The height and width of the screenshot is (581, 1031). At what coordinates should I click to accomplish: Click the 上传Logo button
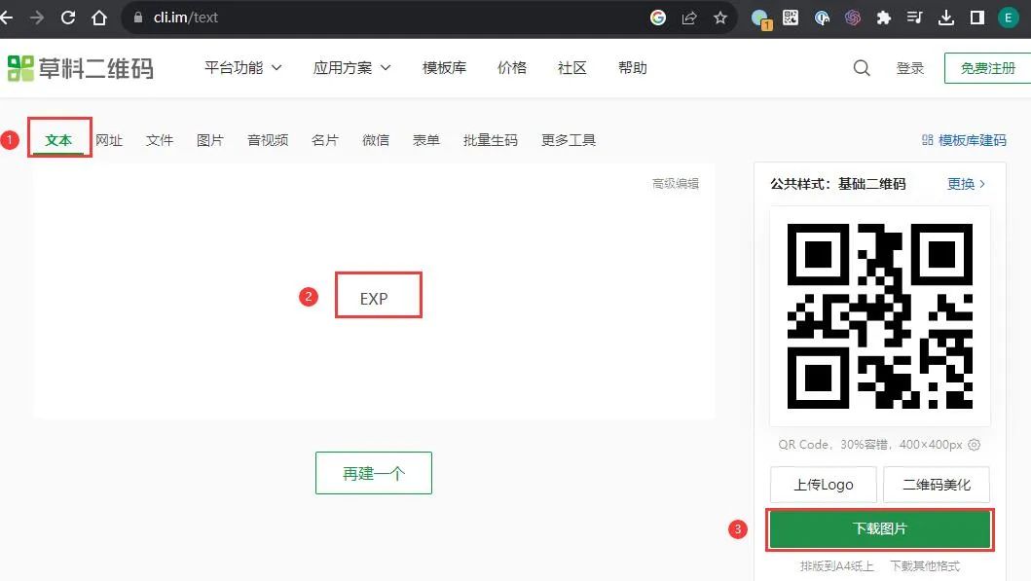tap(824, 485)
